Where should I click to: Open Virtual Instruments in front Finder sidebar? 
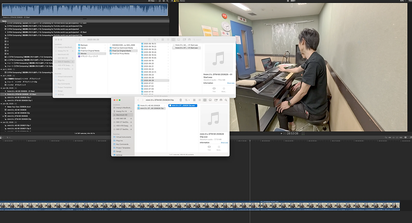click(x=123, y=137)
